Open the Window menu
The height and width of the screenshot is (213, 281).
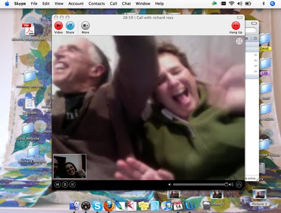[143, 4]
